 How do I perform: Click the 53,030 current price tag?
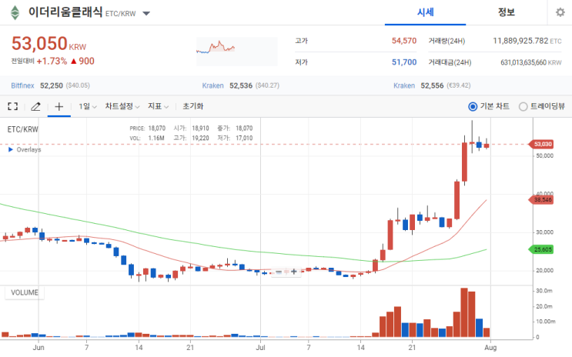tap(541, 144)
